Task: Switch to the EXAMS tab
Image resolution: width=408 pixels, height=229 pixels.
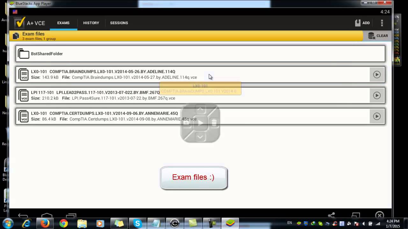Action: coord(63,23)
